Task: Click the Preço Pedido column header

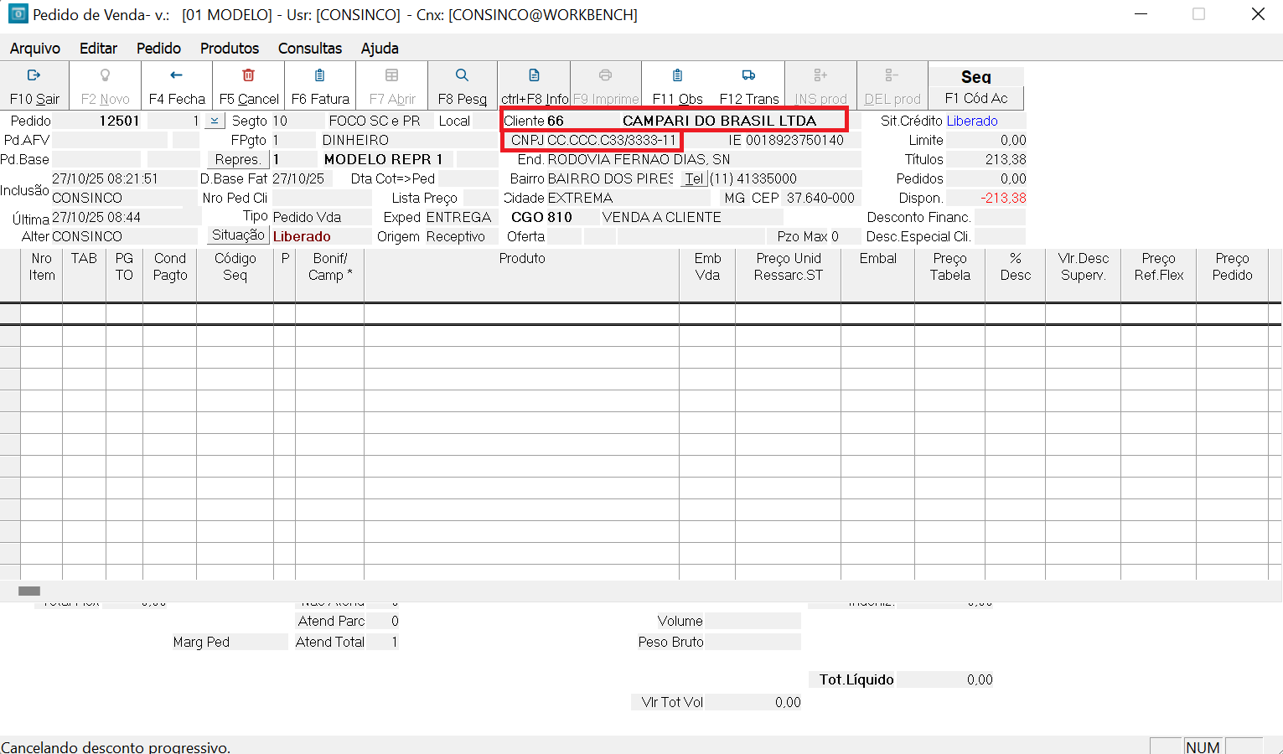Action: pyautogui.click(x=1233, y=275)
